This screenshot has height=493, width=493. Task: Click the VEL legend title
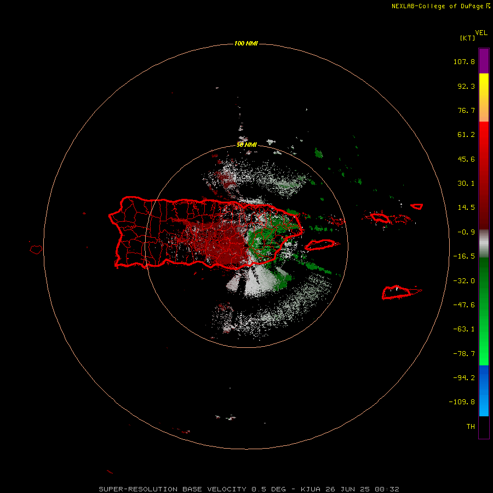pyautogui.click(x=481, y=33)
